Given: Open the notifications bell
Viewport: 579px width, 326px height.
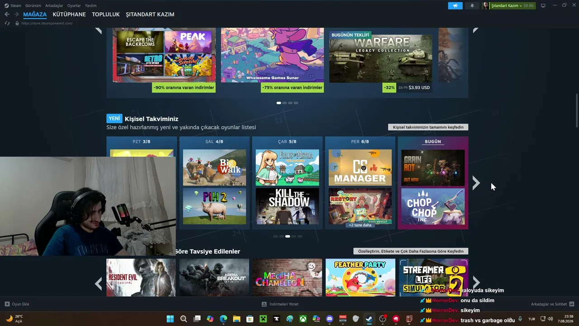Looking at the screenshot, I should [472, 5].
